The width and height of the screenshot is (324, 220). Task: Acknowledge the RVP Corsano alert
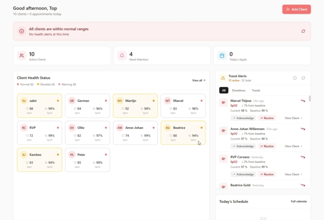(243, 174)
